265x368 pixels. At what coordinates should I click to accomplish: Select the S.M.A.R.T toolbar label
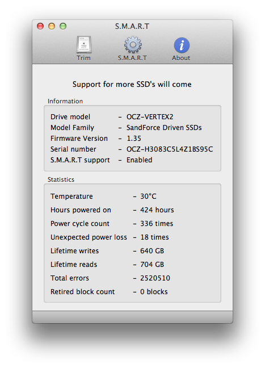[x=132, y=58]
